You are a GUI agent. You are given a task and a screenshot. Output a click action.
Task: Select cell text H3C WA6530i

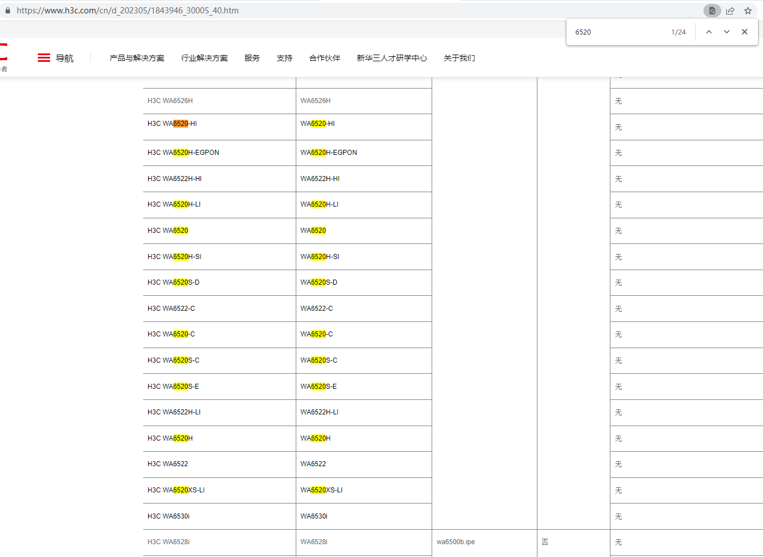tap(168, 516)
